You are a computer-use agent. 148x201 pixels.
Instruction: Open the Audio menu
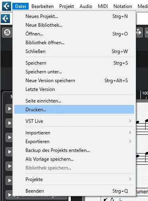tap(86, 6)
